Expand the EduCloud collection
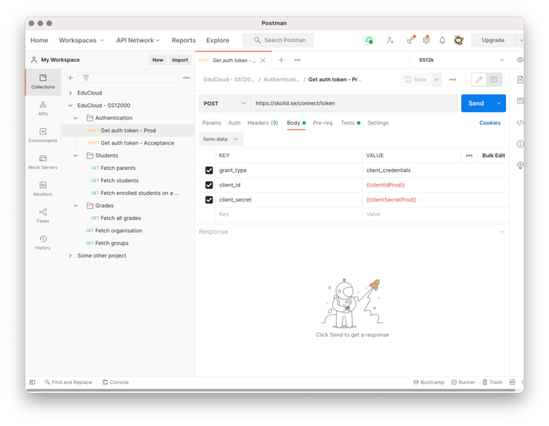Screen dimensions: 549x426 (70, 93)
